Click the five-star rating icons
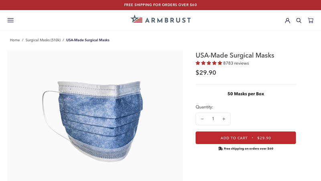Image resolution: width=321 pixels, height=181 pixels. point(209,63)
